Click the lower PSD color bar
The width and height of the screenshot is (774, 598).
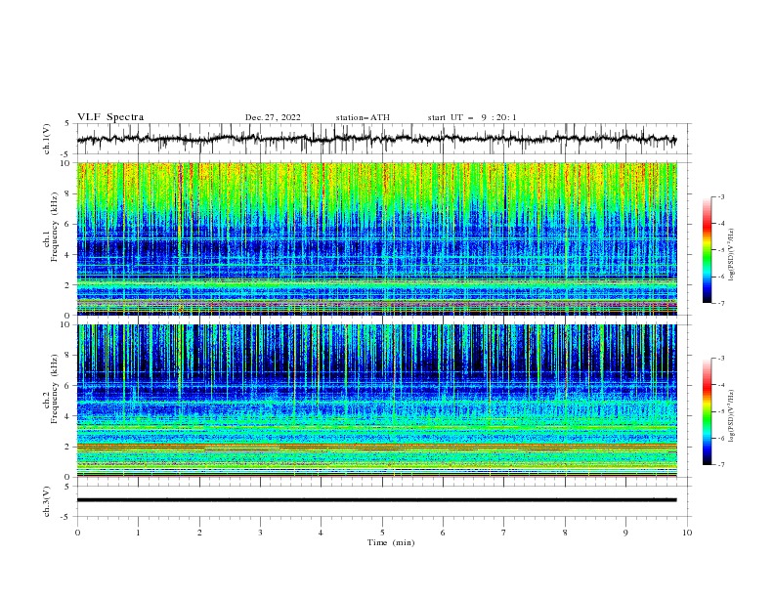click(x=707, y=411)
